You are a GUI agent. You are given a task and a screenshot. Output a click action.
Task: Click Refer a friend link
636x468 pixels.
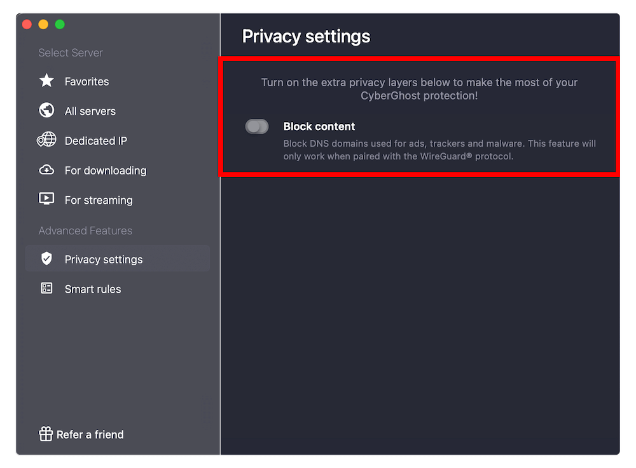(x=90, y=434)
